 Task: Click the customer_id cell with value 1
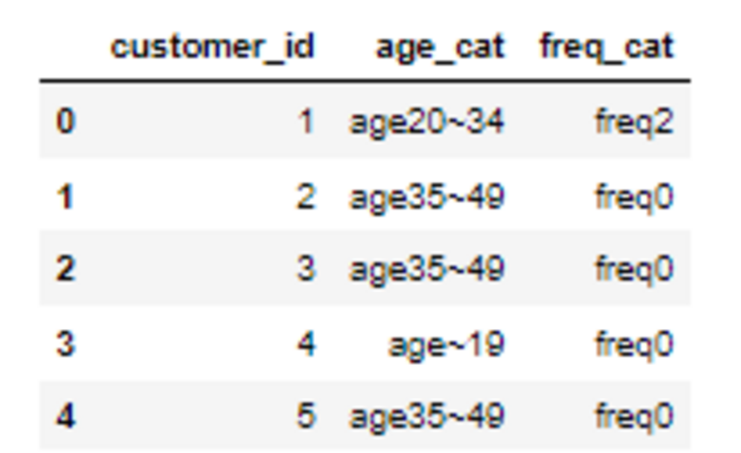click(306, 121)
